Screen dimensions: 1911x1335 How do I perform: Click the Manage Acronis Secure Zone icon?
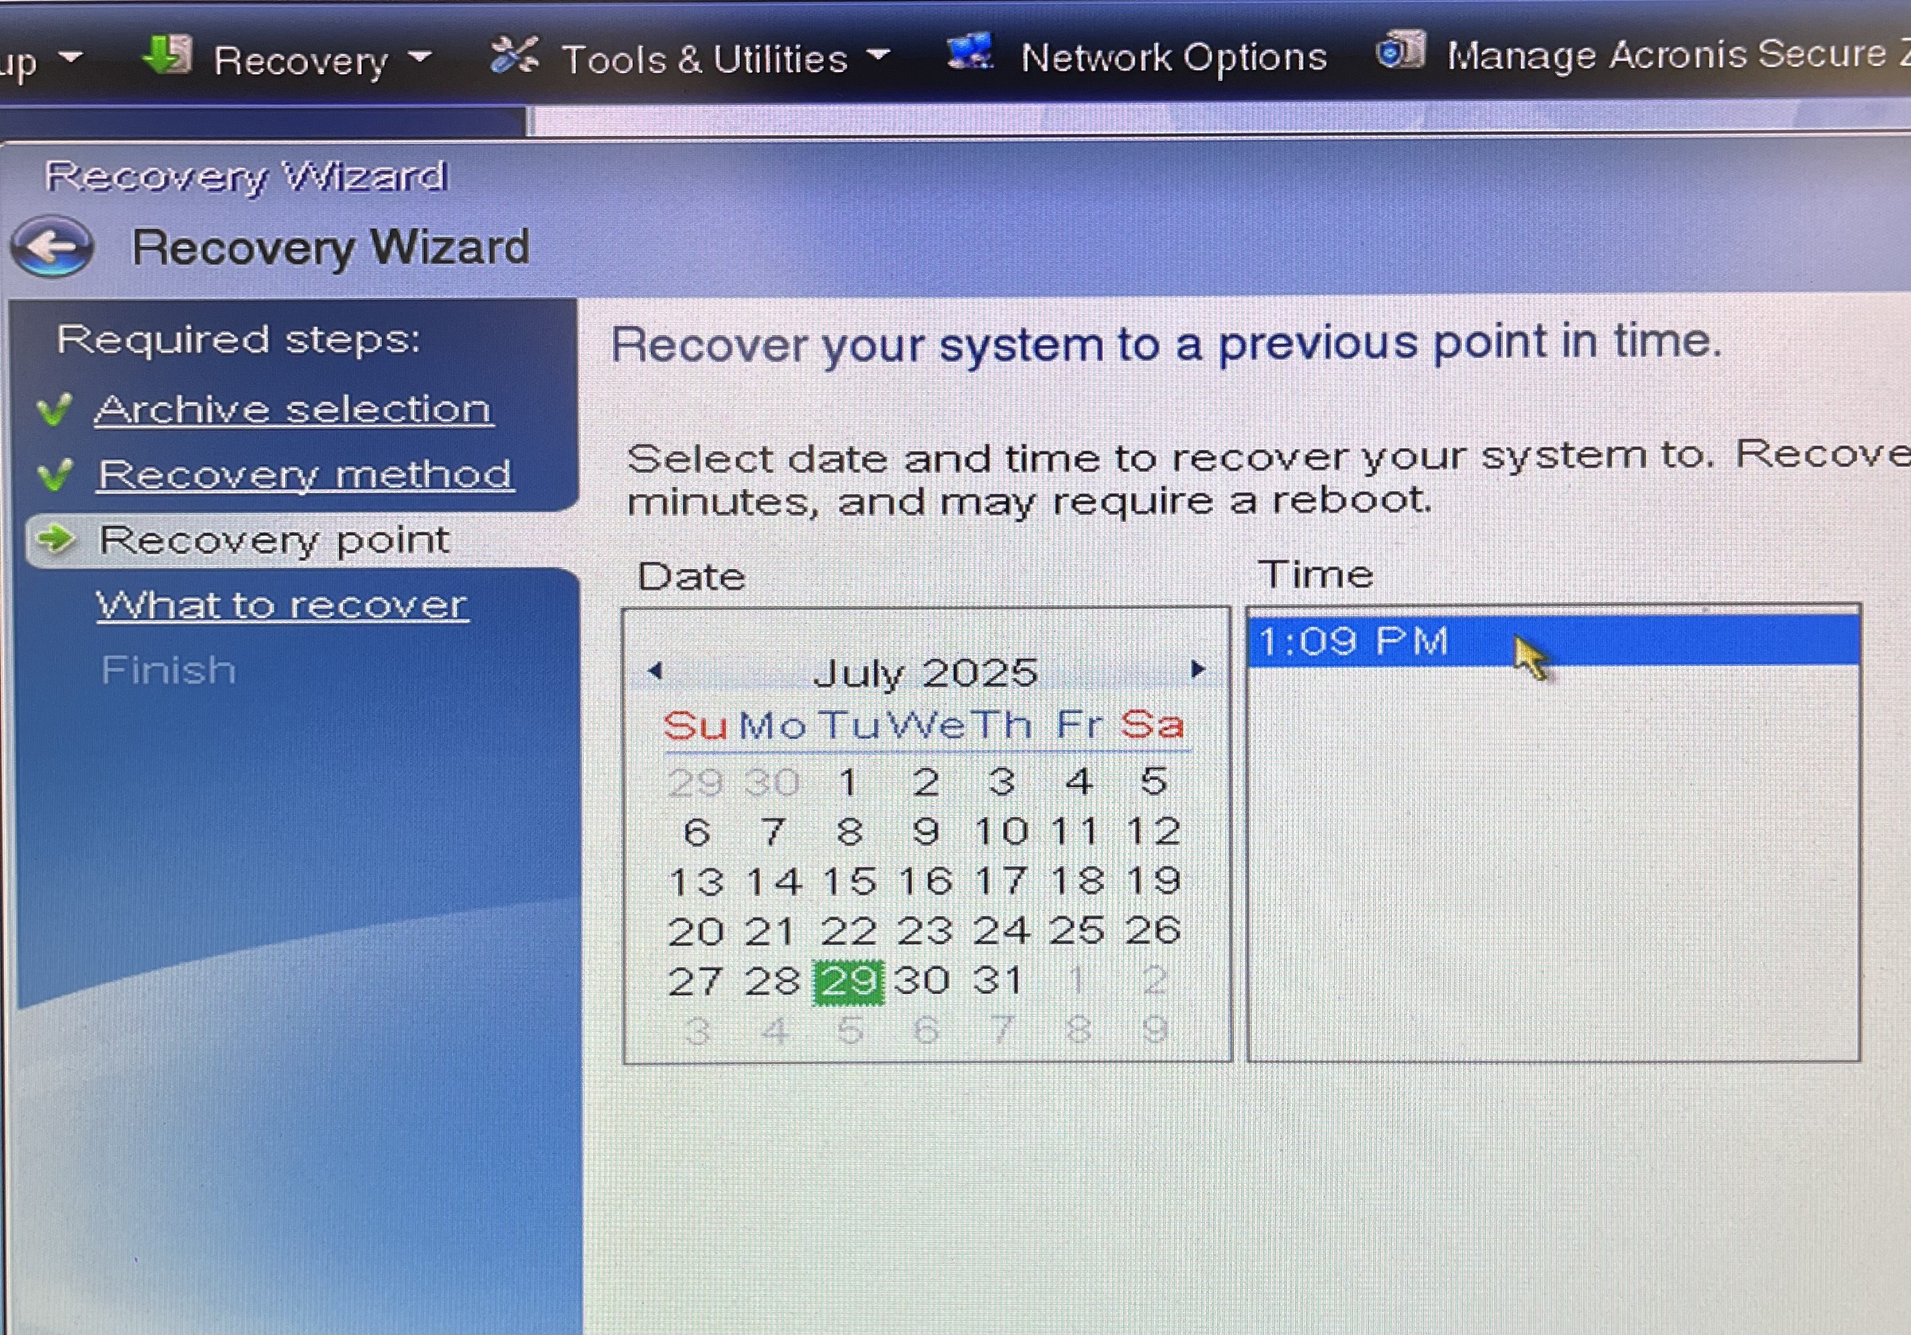(x=1401, y=50)
